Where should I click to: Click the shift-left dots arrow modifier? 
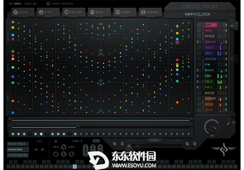tap(56, 147)
